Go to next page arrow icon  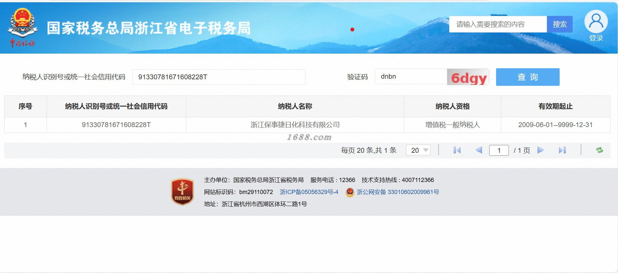(541, 150)
